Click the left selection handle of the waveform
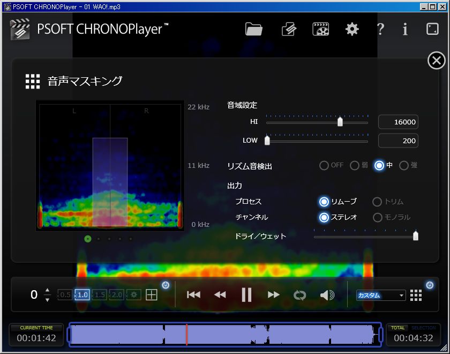The image size is (450, 354). (69, 335)
